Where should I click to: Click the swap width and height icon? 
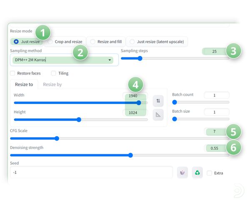(x=158, y=100)
